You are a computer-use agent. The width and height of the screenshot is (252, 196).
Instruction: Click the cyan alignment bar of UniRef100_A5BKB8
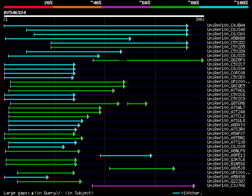[67, 39]
